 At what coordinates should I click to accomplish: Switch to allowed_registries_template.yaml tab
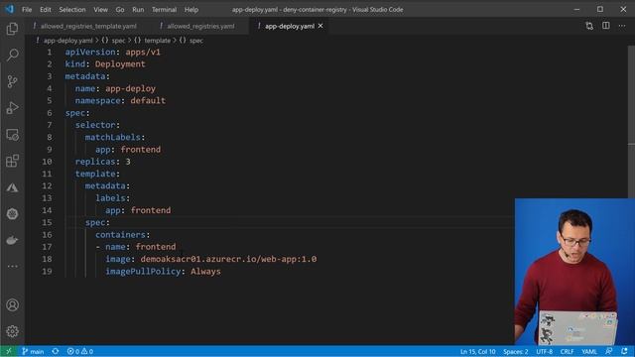(88, 26)
